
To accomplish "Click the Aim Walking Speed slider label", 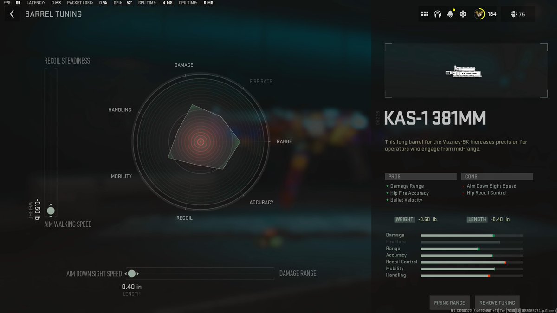I will tap(68, 224).
